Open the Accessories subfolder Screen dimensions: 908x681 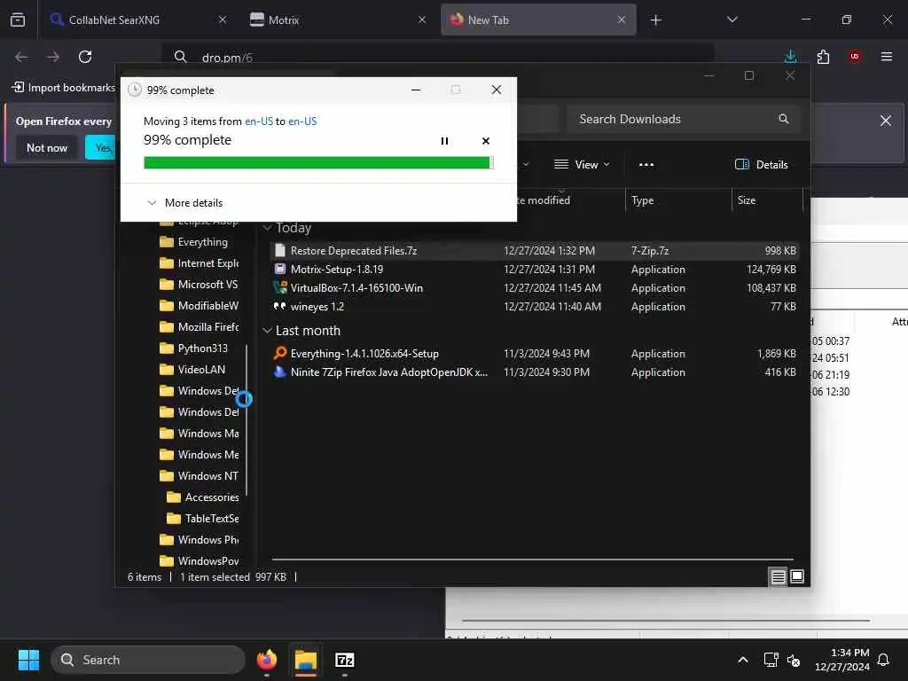pyautogui.click(x=203, y=497)
